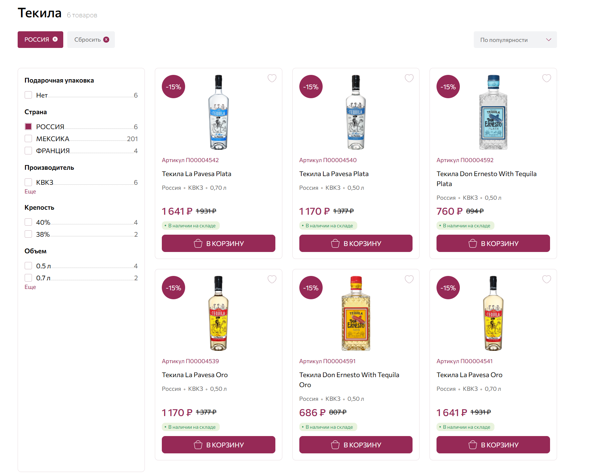Expand more manufacturers via Еще link

pyautogui.click(x=30, y=191)
